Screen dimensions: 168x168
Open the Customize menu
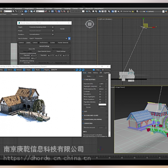click(58, 8)
